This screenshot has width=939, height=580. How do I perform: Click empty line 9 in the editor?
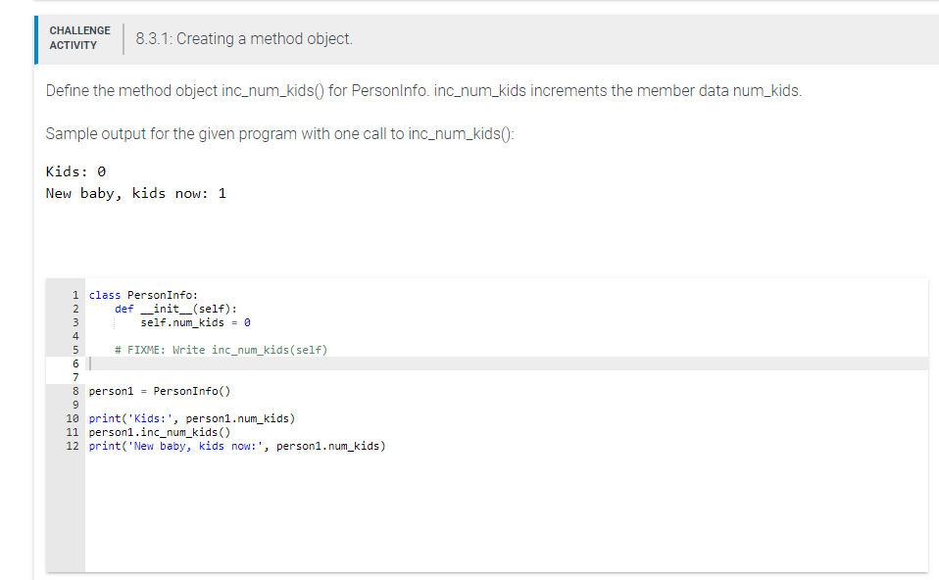507,405
